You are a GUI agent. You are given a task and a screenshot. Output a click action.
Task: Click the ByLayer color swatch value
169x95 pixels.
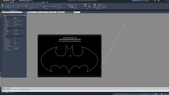click(16, 18)
